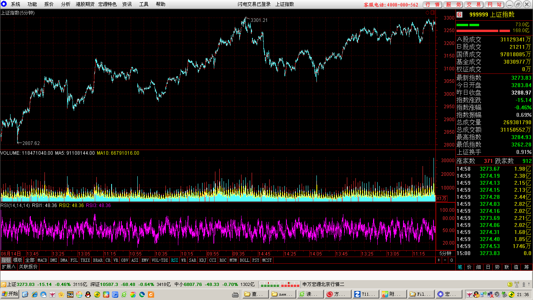Select the 全部 indicator tab

pos(30,260)
